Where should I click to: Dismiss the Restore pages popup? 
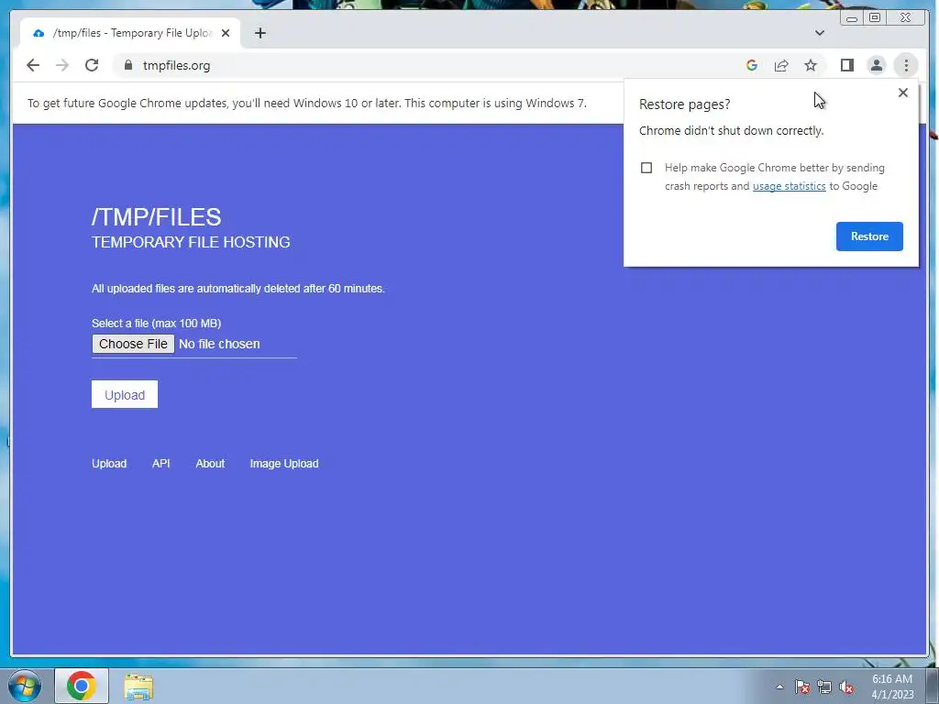point(903,93)
